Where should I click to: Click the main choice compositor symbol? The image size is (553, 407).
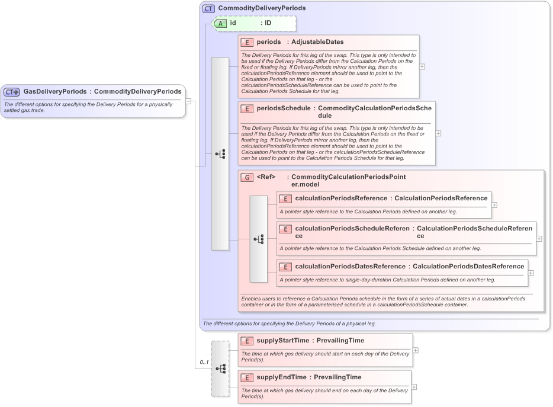pos(220,154)
